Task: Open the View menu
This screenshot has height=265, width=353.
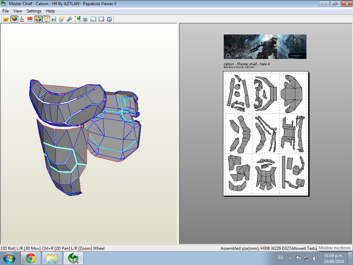Action: tap(18, 11)
